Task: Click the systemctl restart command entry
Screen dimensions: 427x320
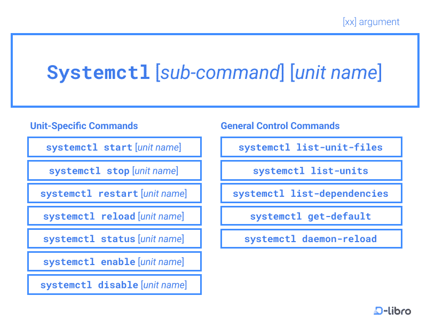Action: 114,193
